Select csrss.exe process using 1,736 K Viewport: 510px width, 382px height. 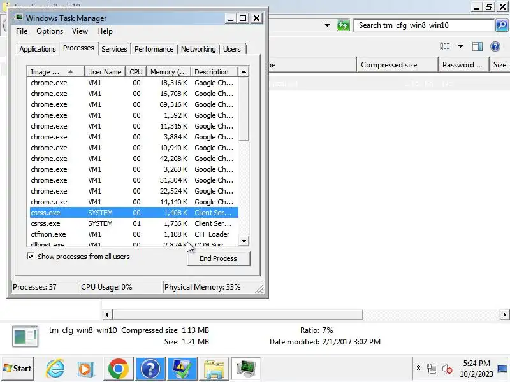pyautogui.click(x=134, y=223)
